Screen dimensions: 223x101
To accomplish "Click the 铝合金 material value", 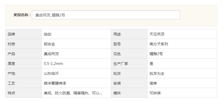I will [x=49, y=44].
